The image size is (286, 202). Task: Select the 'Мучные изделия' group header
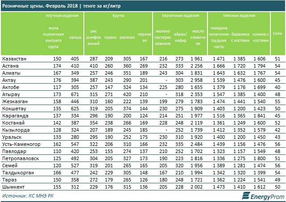click(65, 15)
